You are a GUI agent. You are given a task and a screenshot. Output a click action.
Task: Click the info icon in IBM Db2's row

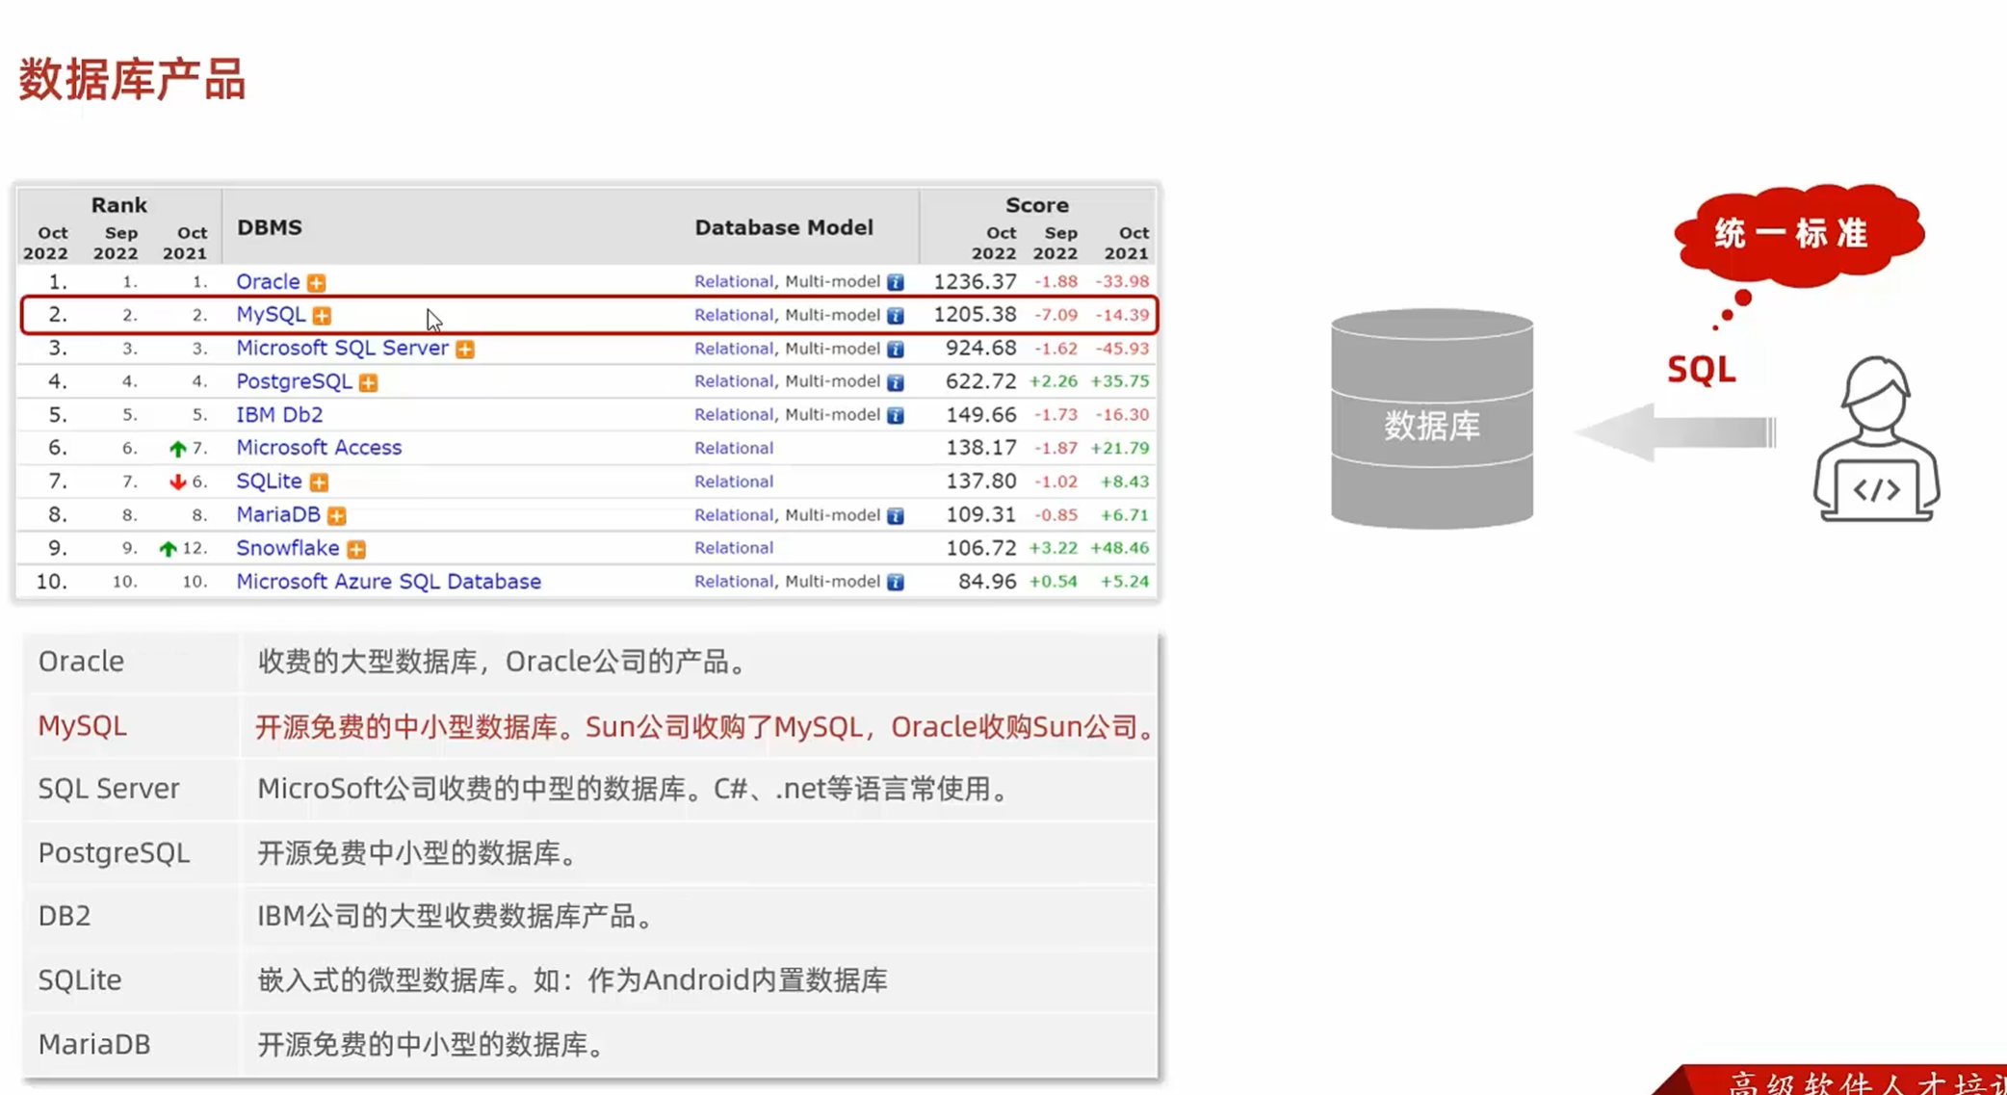pyautogui.click(x=896, y=415)
